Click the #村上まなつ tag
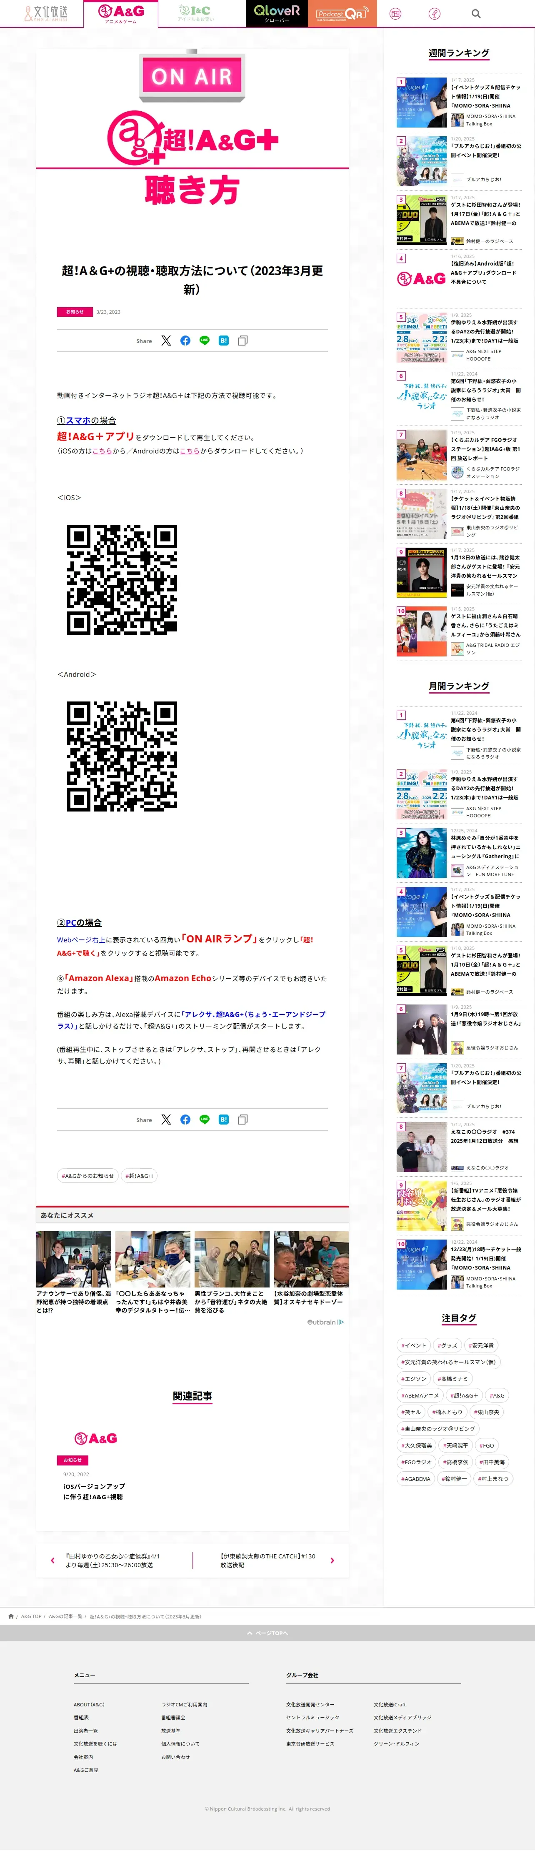Screen dimensions: 535x1851 point(492,1479)
